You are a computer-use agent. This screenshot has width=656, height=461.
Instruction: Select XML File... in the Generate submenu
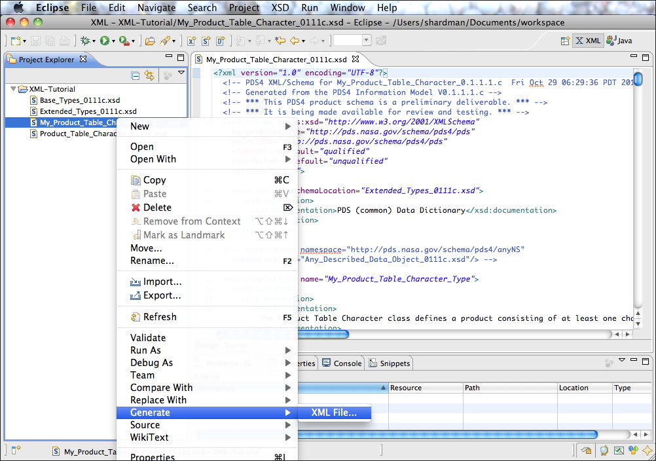coord(334,413)
